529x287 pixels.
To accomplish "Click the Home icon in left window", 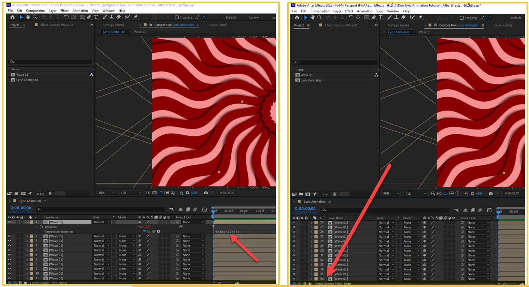I will [12, 17].
